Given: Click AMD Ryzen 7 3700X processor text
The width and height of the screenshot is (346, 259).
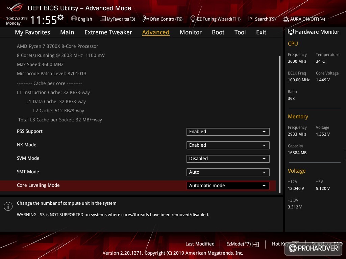Looking at the screenshot, I should (57, 46).
